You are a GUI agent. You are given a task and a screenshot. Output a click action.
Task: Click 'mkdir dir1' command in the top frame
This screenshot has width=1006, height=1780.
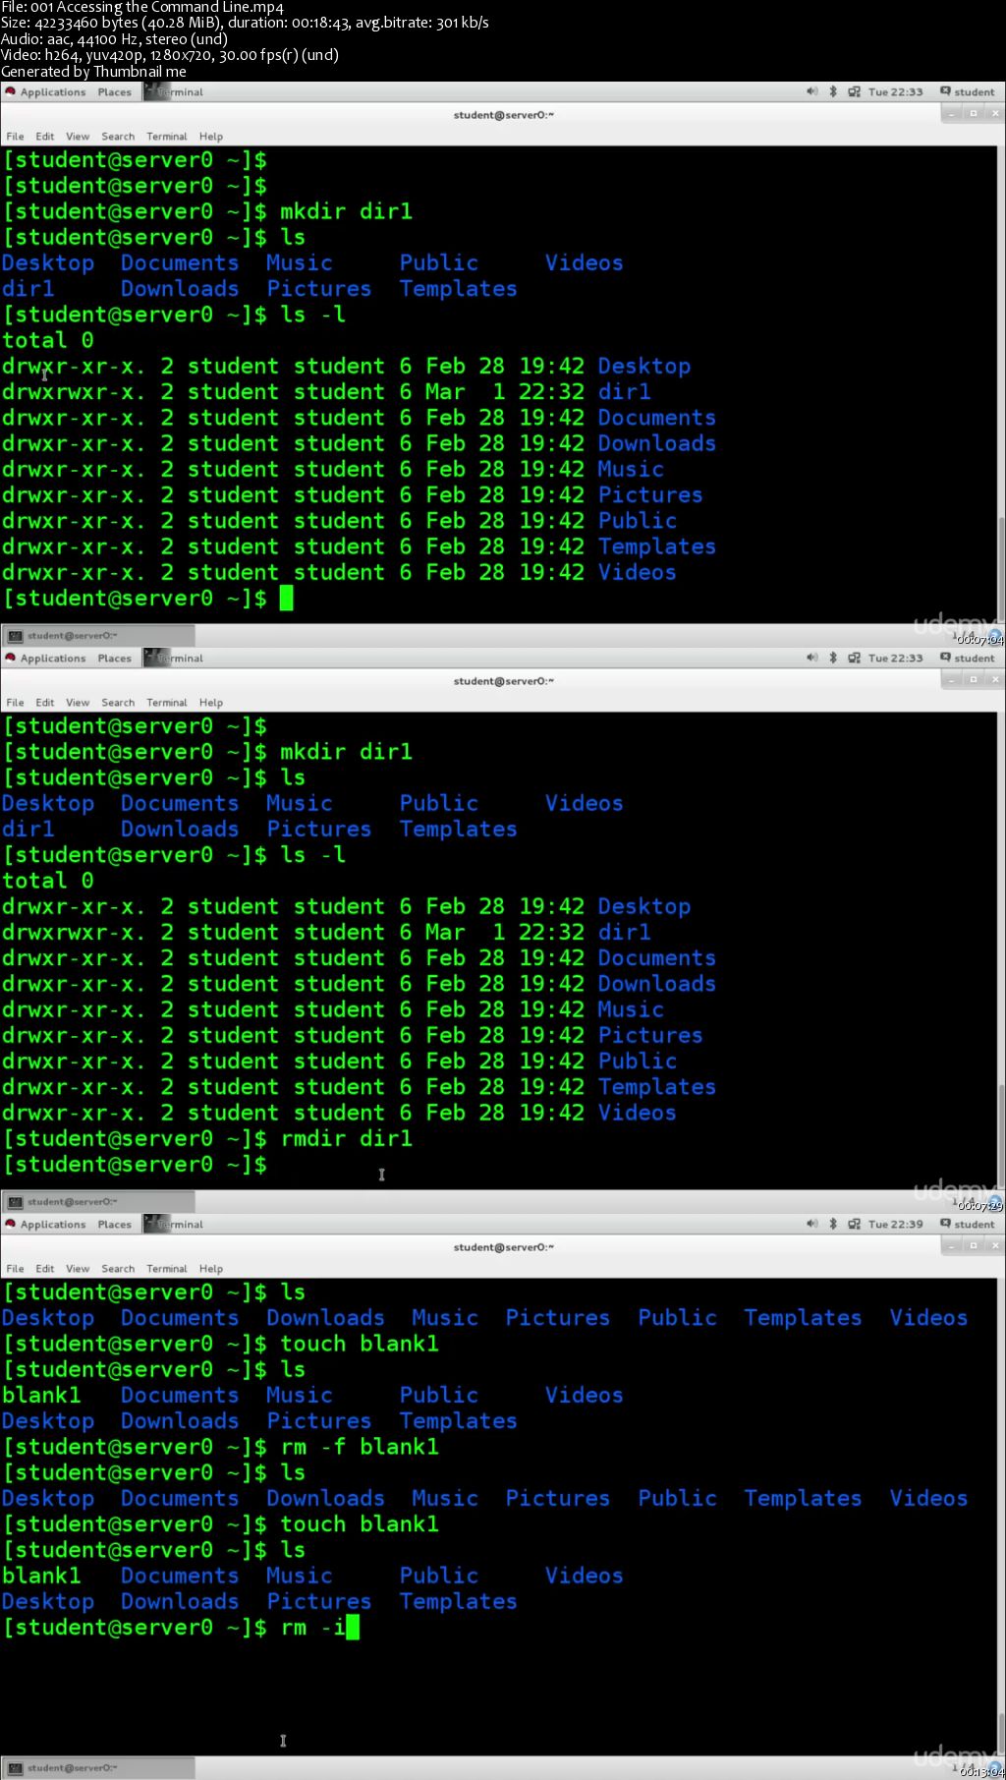pyautogui.click(x=346, y=211)
